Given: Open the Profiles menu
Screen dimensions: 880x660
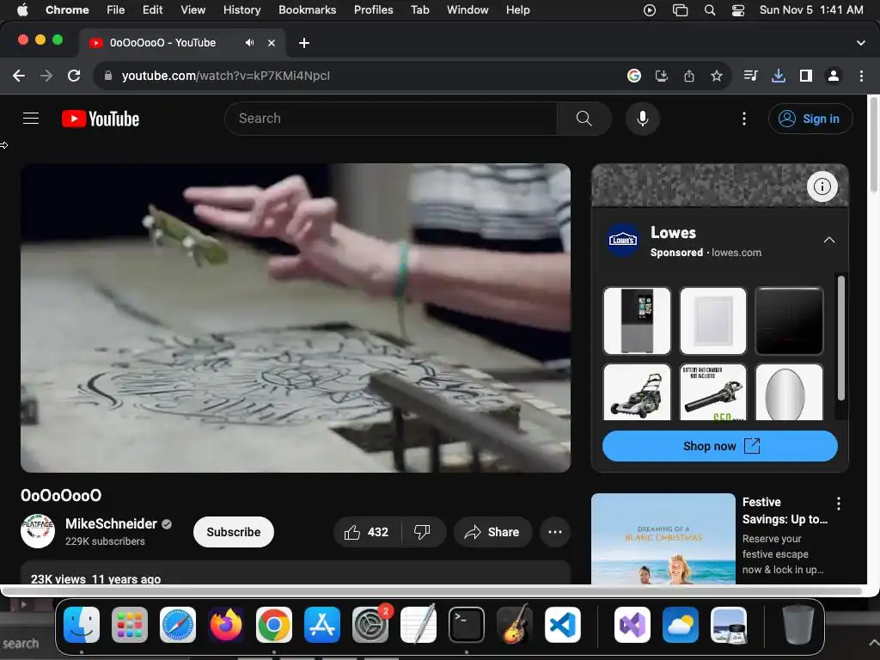Looking at the screenshot, I should (x=373, y=9).
